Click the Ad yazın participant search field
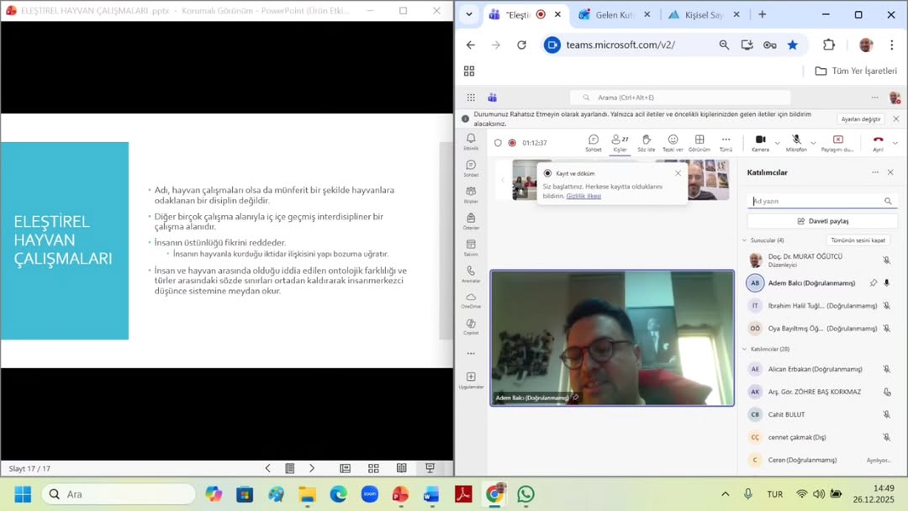 (x=816, y=202)
